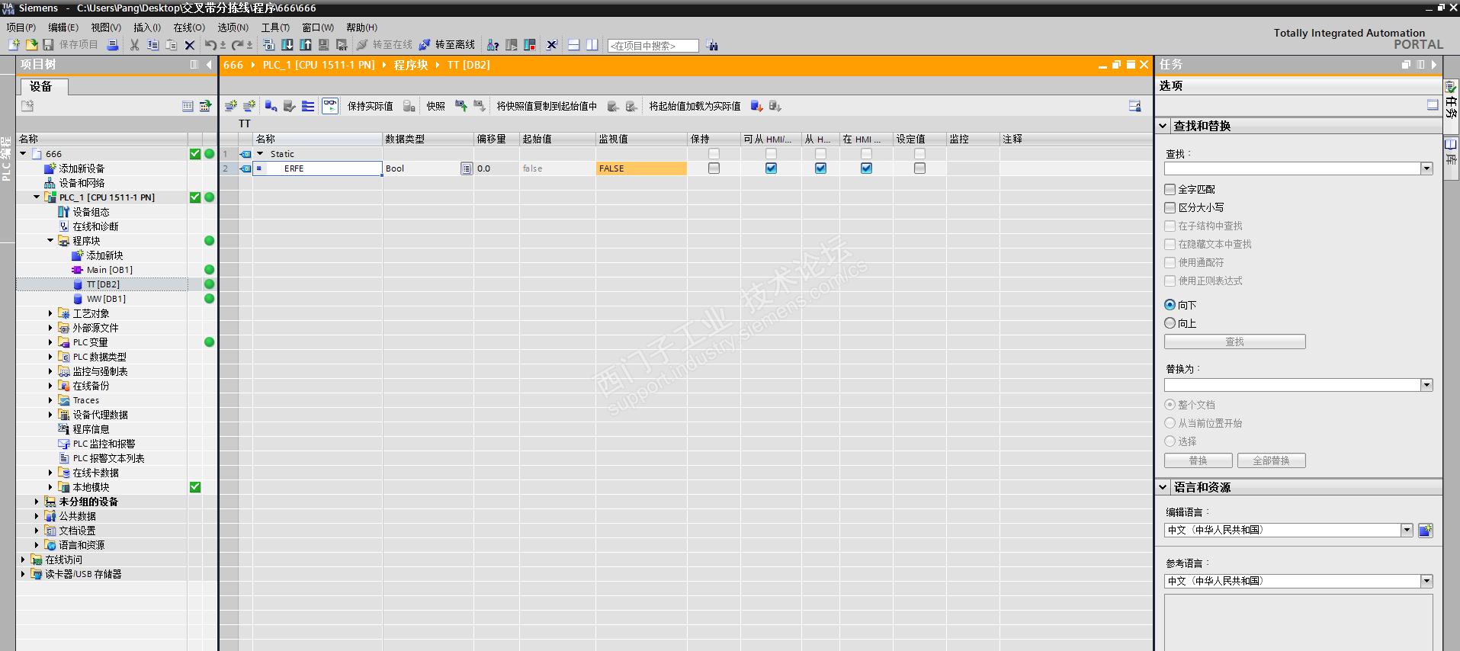The width and height of the screenshot is (1460, 651).
Task: Click the project search input box
Action: click(x=653, y=46)
